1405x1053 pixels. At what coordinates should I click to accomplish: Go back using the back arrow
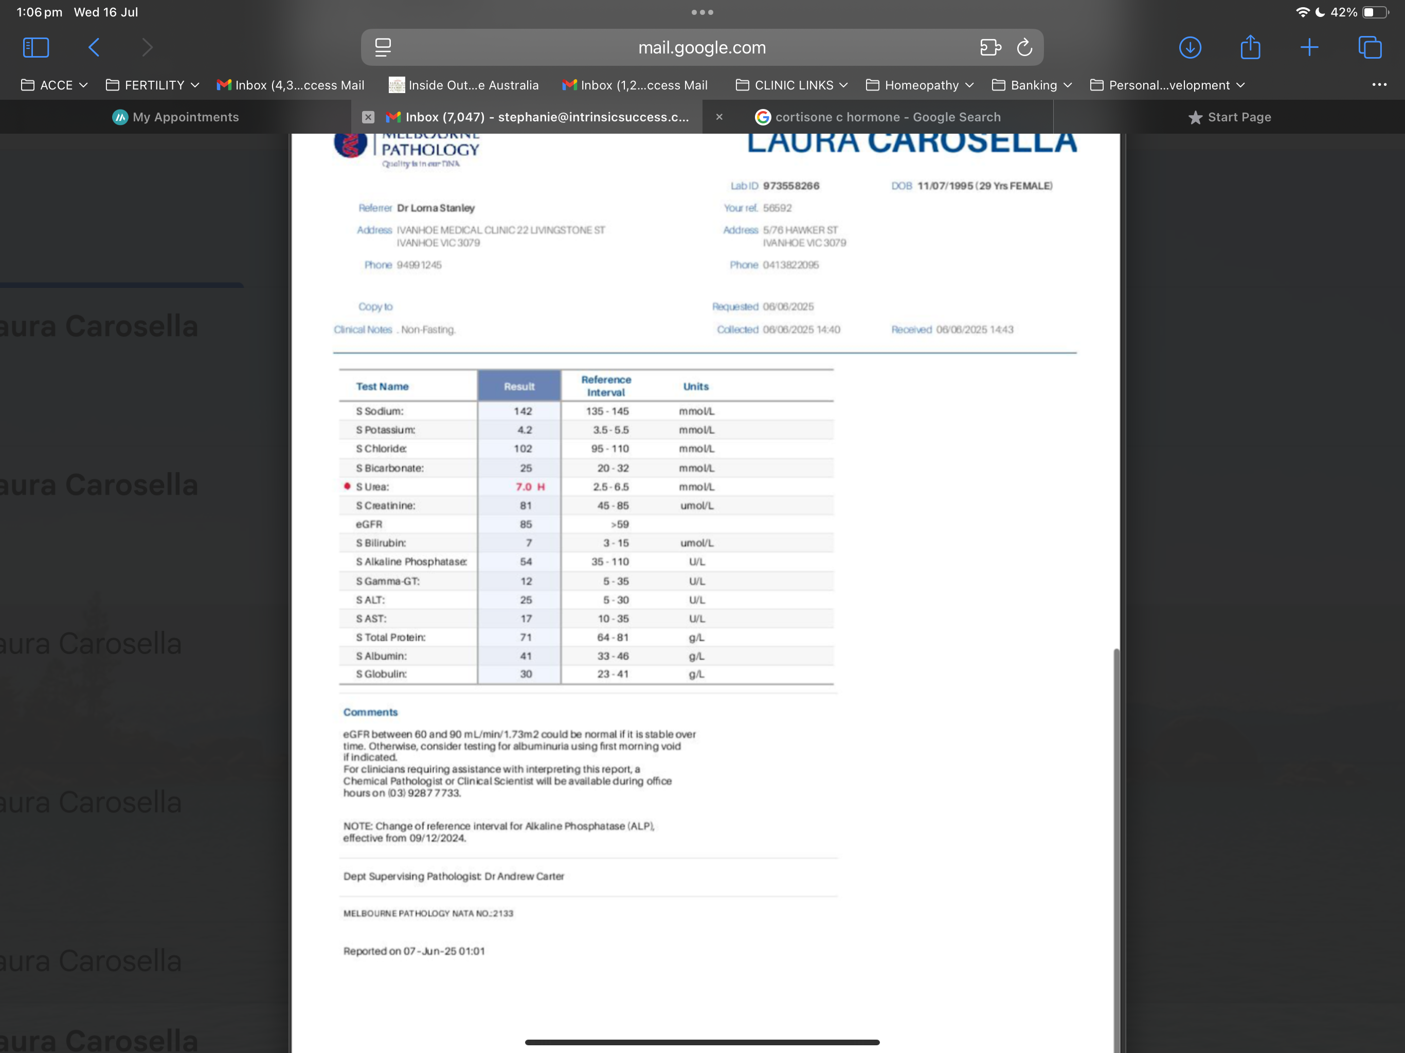[x=94, y=47]
